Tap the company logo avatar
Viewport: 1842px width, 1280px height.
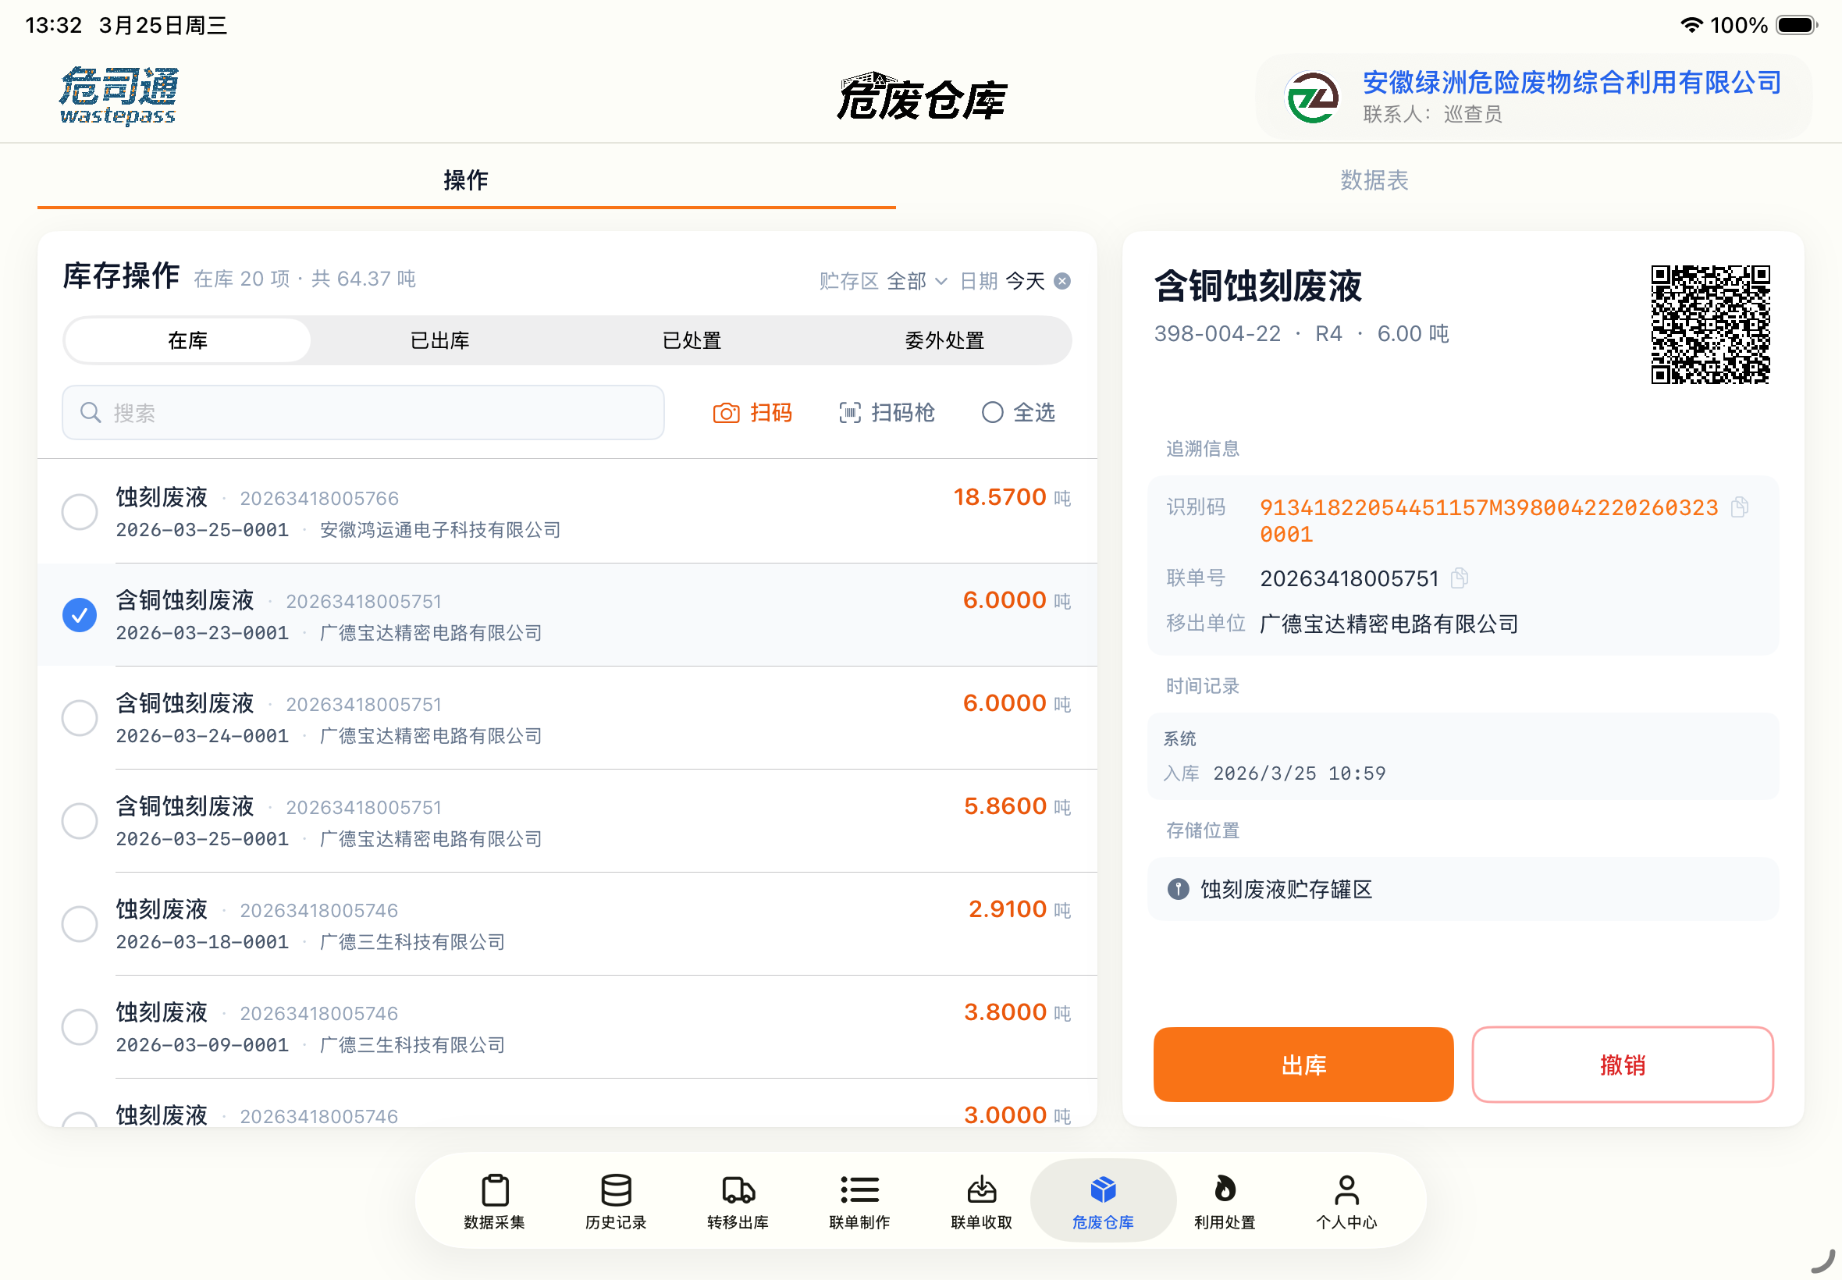click(1312, 97)
